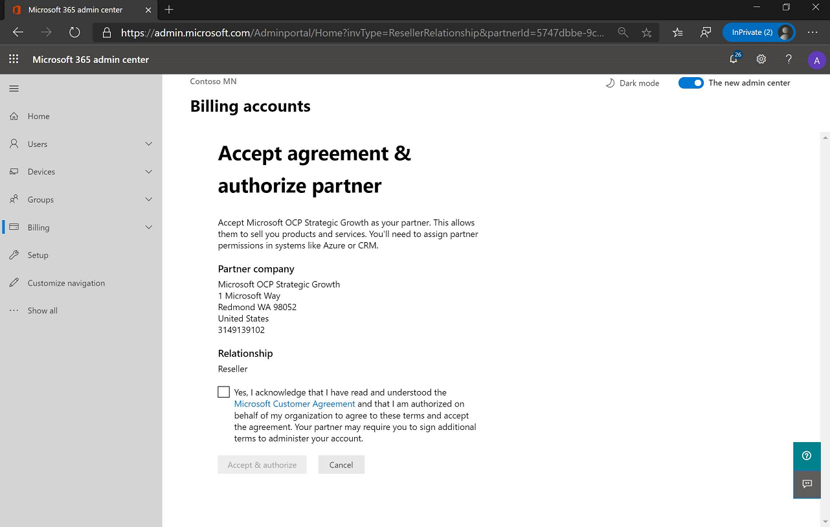This screenshot has height=527, width=830.
Task: Check the Microsoft Customer Agreement acknowledgment box
Action: click(x=224, y=392)
